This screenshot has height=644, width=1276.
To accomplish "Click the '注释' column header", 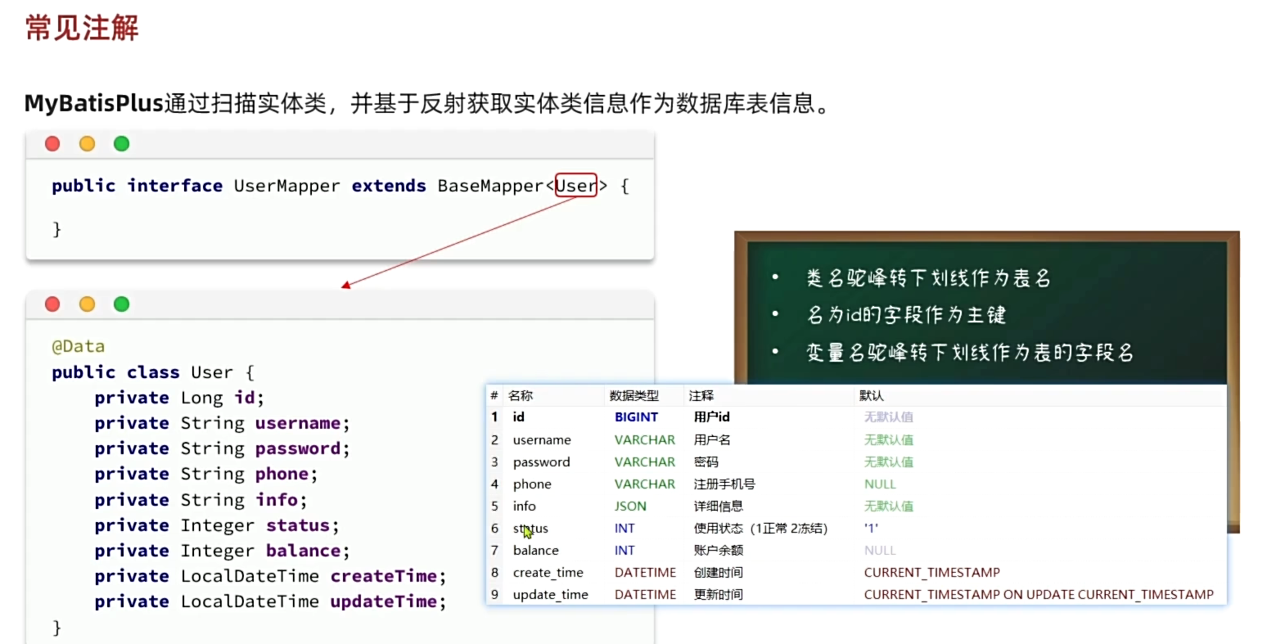I will pyautogui.click(x=701, y=395).
